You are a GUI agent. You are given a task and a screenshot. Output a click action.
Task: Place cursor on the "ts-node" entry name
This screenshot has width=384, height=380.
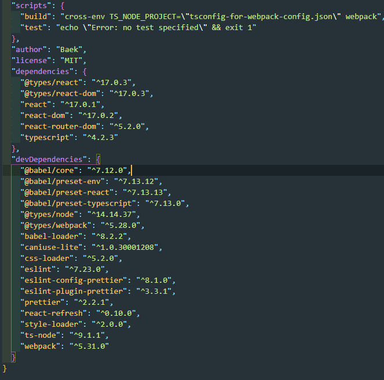[40, 335]
